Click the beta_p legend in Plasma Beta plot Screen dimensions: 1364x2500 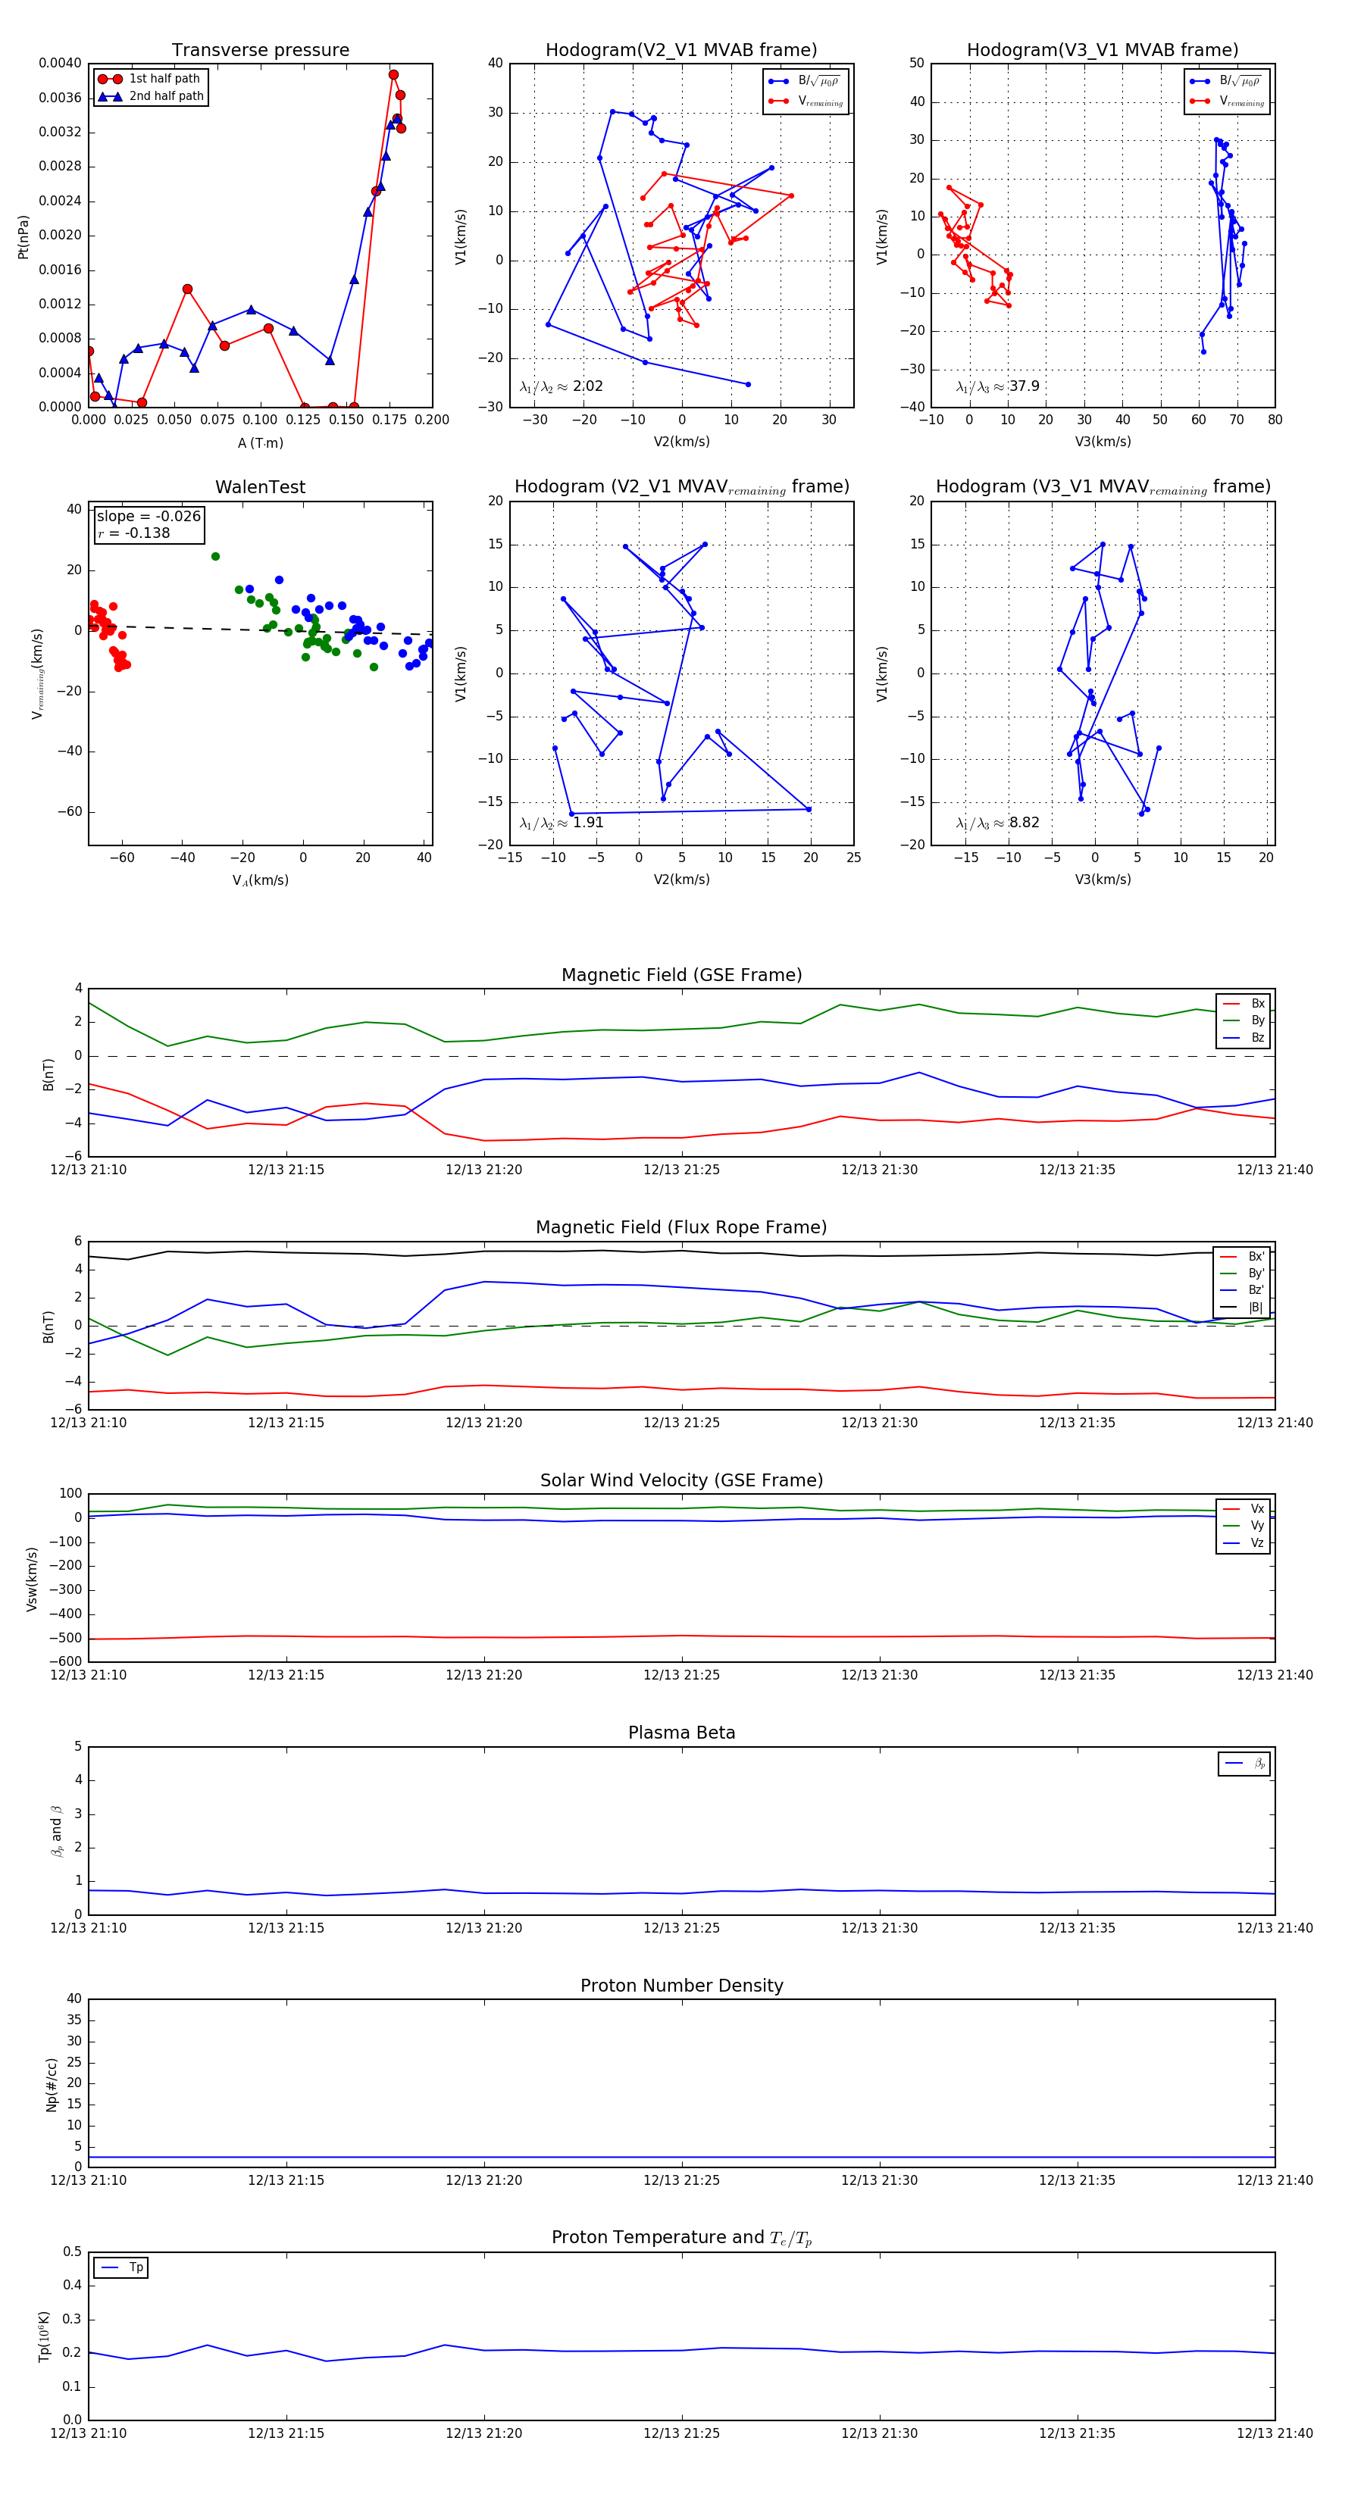1244,1764
